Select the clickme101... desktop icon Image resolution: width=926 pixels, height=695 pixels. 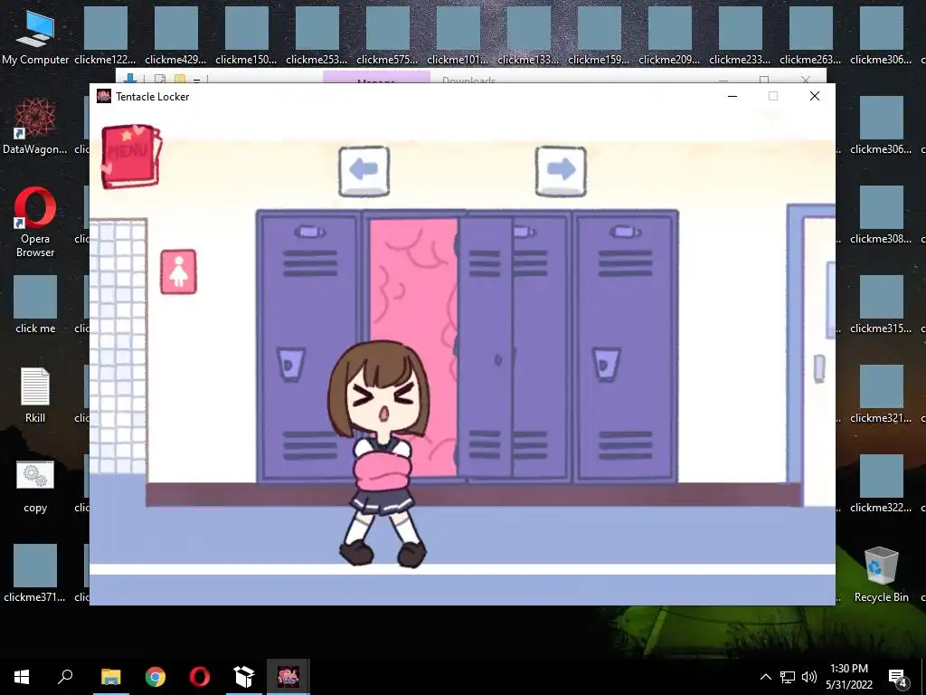(x=458, y=36)
